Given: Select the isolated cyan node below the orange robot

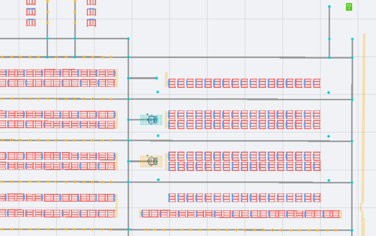Looking at the screenshot, I should click(158, 180).
